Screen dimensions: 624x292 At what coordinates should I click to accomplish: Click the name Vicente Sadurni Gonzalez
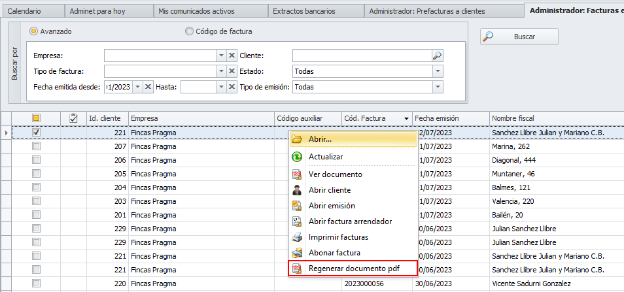[531, 284]
